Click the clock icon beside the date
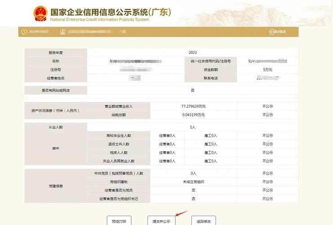Image resolution: width=333 pixels, height=225 pixels. coord(24,31)
